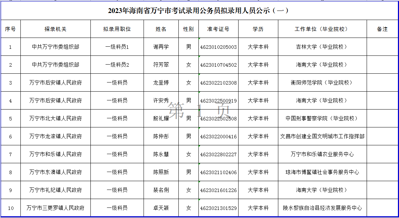Select the name cell 卓天颖
The height and width of the screenshot is (218, 399).
tap(161, 208)
